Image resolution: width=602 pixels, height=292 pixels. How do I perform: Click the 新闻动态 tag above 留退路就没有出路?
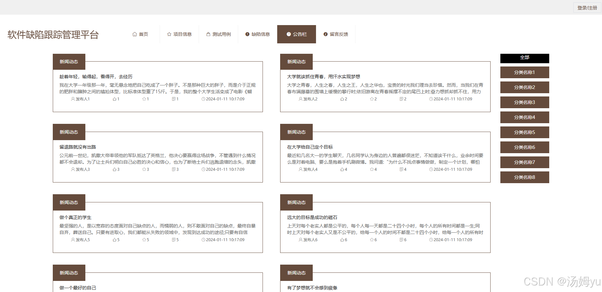69,132
